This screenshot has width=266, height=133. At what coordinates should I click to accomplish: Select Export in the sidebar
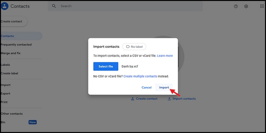[6, 93]
